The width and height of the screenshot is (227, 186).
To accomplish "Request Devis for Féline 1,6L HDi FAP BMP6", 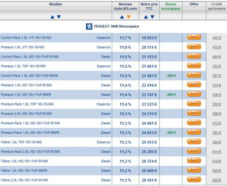I will (194, 170).
